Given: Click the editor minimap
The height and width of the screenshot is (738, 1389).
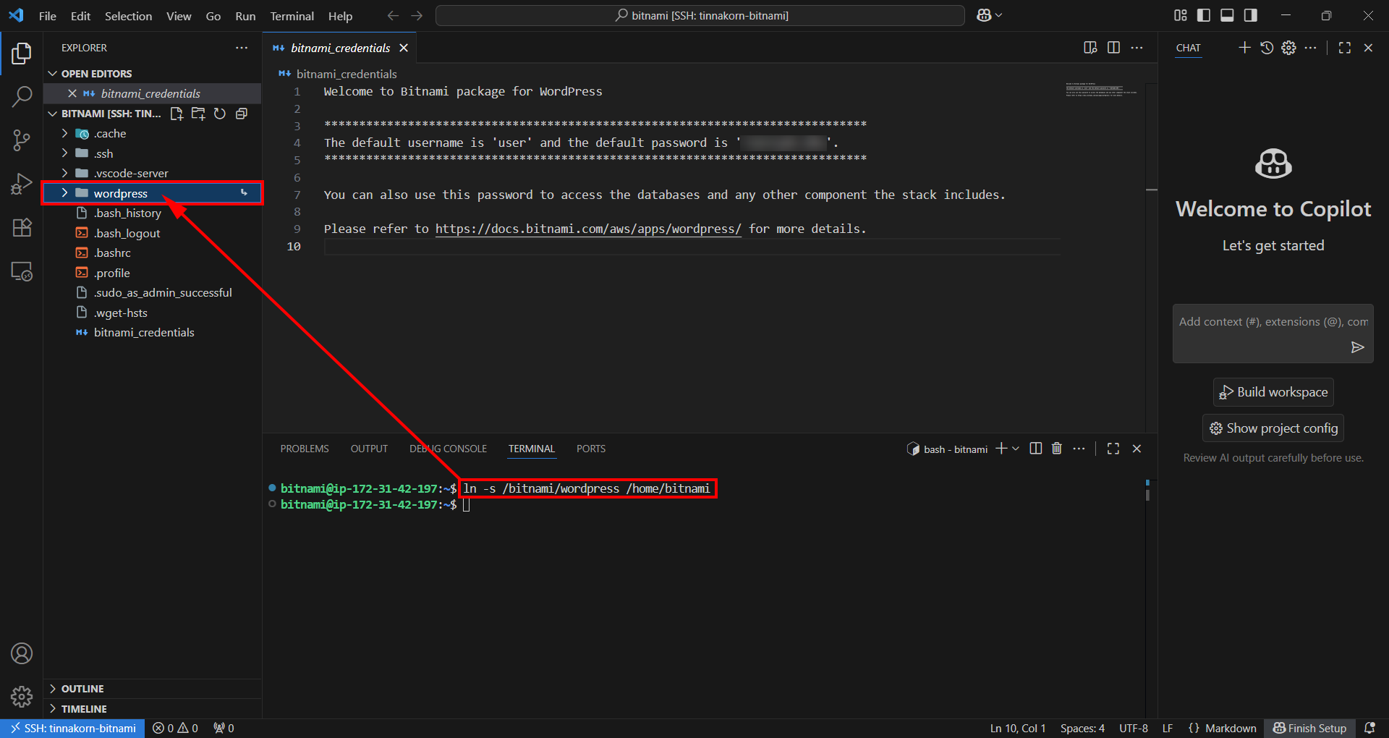Looking at the screenshot, I should [x=1101, y=90].
